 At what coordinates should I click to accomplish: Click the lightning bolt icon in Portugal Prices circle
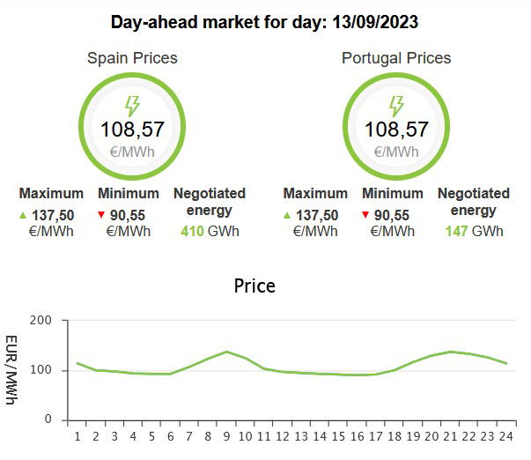pos(396,106)
